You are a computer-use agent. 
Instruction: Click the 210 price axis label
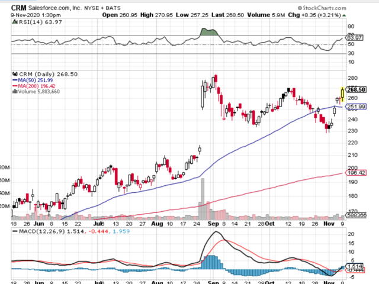(x=352, y=155)
